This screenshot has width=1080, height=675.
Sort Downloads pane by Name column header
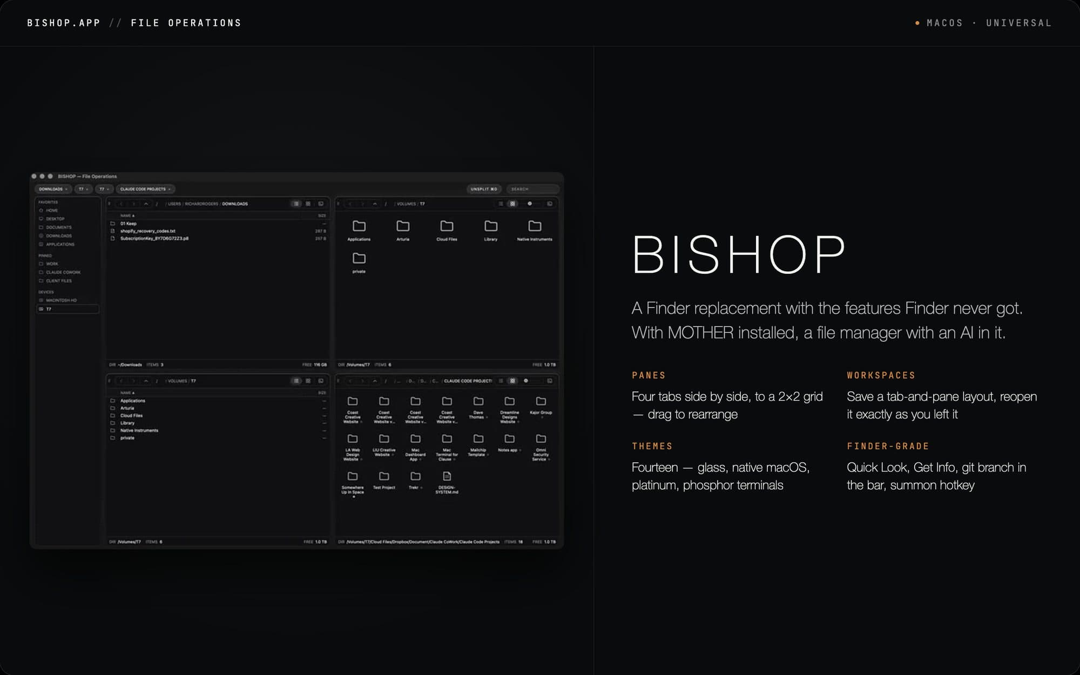point(127,215)
